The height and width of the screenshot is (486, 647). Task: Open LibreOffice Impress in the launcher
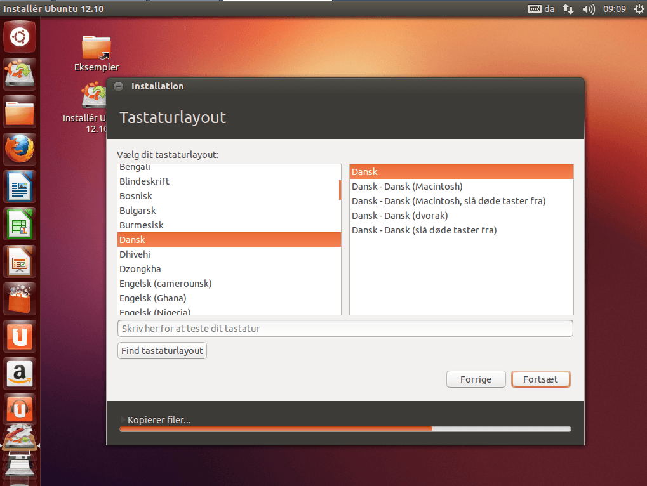tap(20, 261)
